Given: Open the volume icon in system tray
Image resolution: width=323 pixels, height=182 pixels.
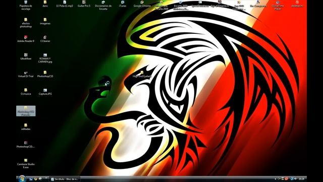Looking at the screenshot, I should pos(296,178).
